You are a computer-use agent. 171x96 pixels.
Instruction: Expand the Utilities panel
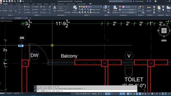point(150,15)
